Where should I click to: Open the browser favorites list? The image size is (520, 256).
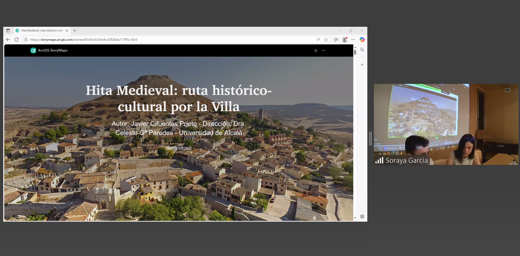336,40
